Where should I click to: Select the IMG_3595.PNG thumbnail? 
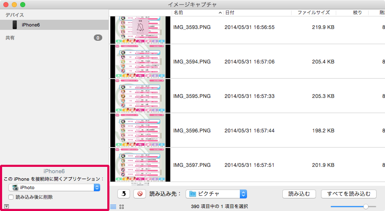(x=140, y=96)
